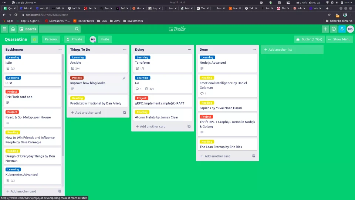The image size is (355, 200).
Task: Open the AWS bookmarks folder
Action: click(x=115, y=21)
